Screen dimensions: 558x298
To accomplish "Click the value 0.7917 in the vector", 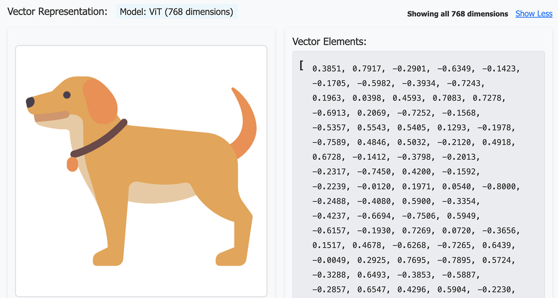I will (367, 69).
